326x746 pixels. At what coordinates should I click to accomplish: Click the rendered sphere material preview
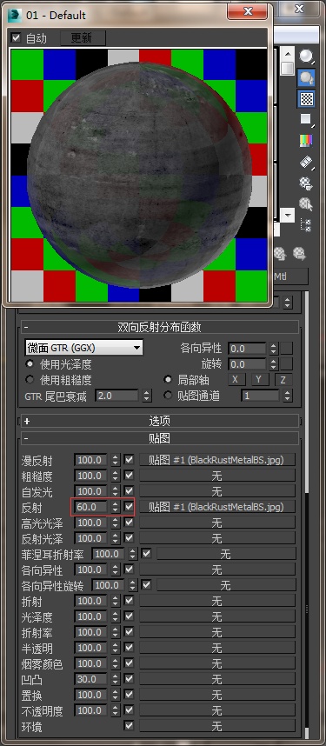[139, 176]
